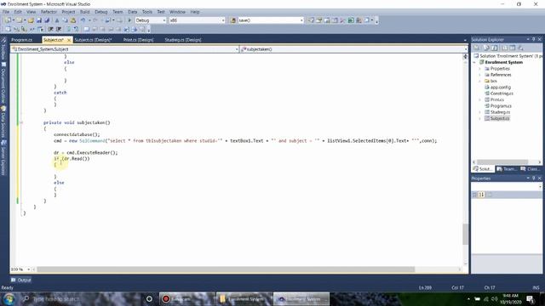Expand the bin folder node
This screenshot has width=545, height=306.
tap(480, 82)
